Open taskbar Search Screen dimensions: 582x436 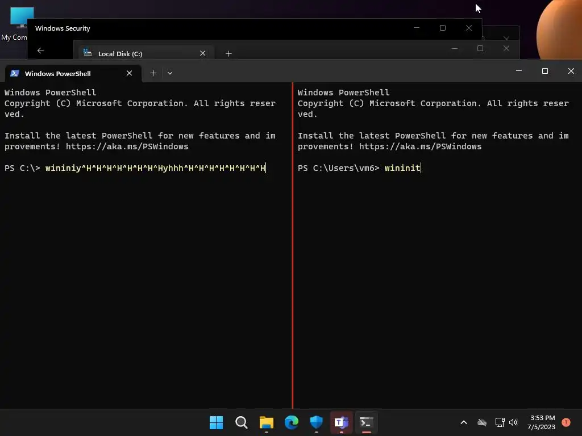point(241,422)
